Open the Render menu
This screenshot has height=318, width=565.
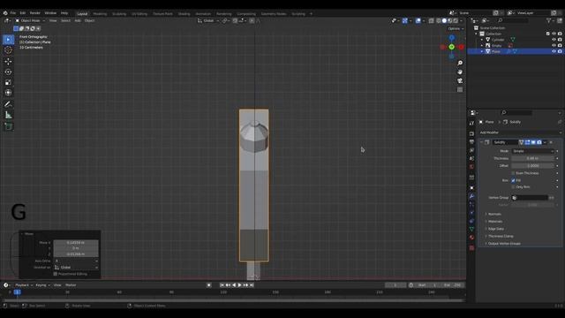[35, 13]
